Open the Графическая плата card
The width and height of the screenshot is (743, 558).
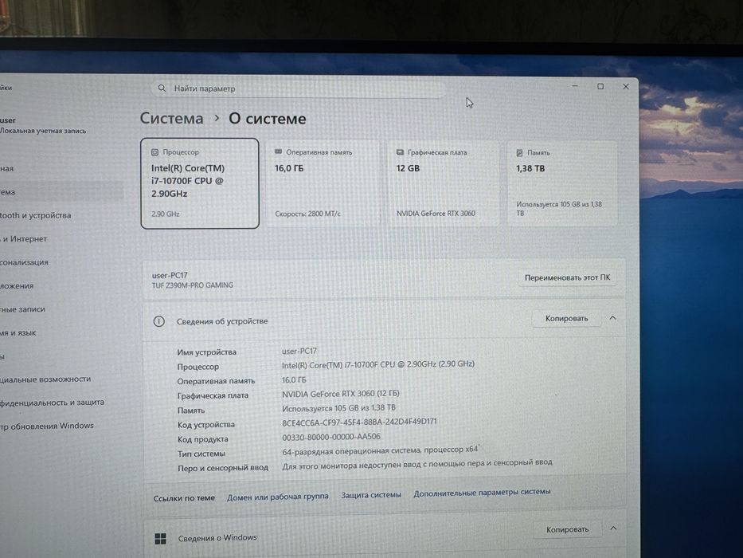coord(444,183)
